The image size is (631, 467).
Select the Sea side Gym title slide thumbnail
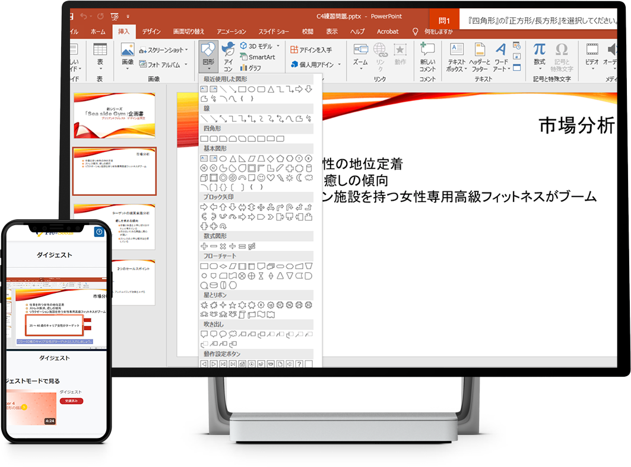point(115,116)
